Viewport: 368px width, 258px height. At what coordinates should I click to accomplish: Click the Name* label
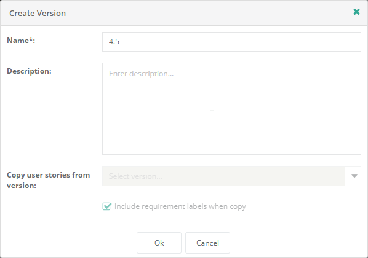(21, 41)
